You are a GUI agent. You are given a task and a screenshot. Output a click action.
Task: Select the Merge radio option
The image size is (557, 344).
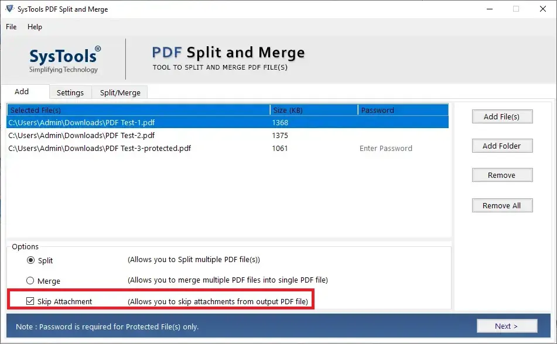(x=30, y=281)
